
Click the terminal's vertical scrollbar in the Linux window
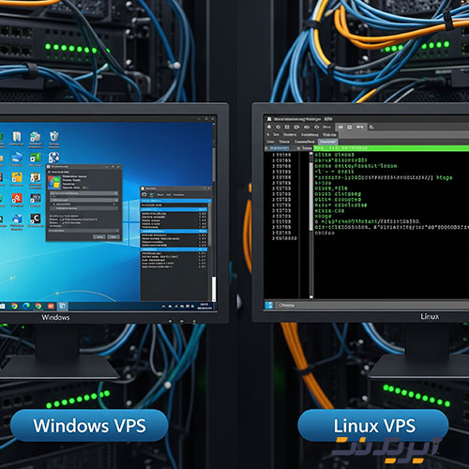tap(311, 224)
